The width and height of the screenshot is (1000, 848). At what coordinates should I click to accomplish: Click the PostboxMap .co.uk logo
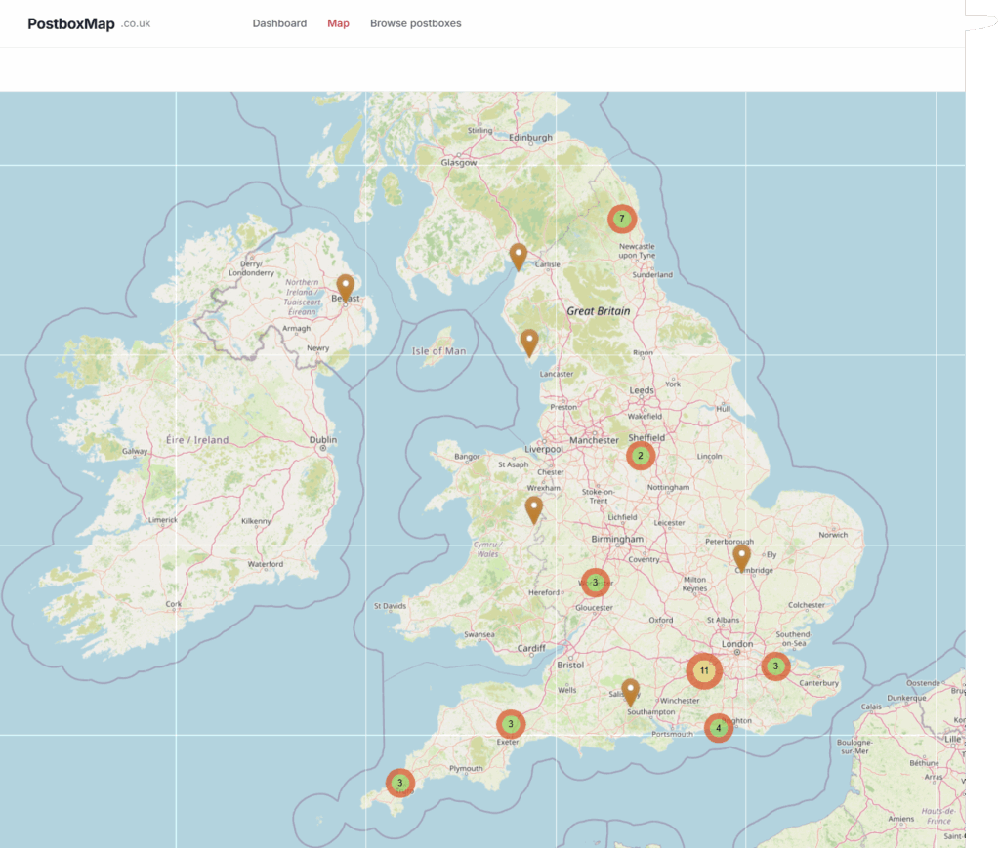click(x=89, y=24)
